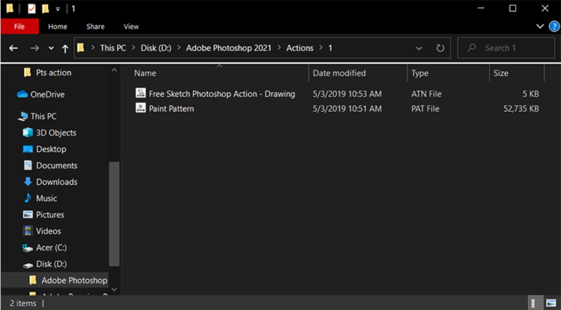The height and width of the screenshot is (310, 561).
Task: Open the address bar previous locations dropdown
Action: point(419,48)
